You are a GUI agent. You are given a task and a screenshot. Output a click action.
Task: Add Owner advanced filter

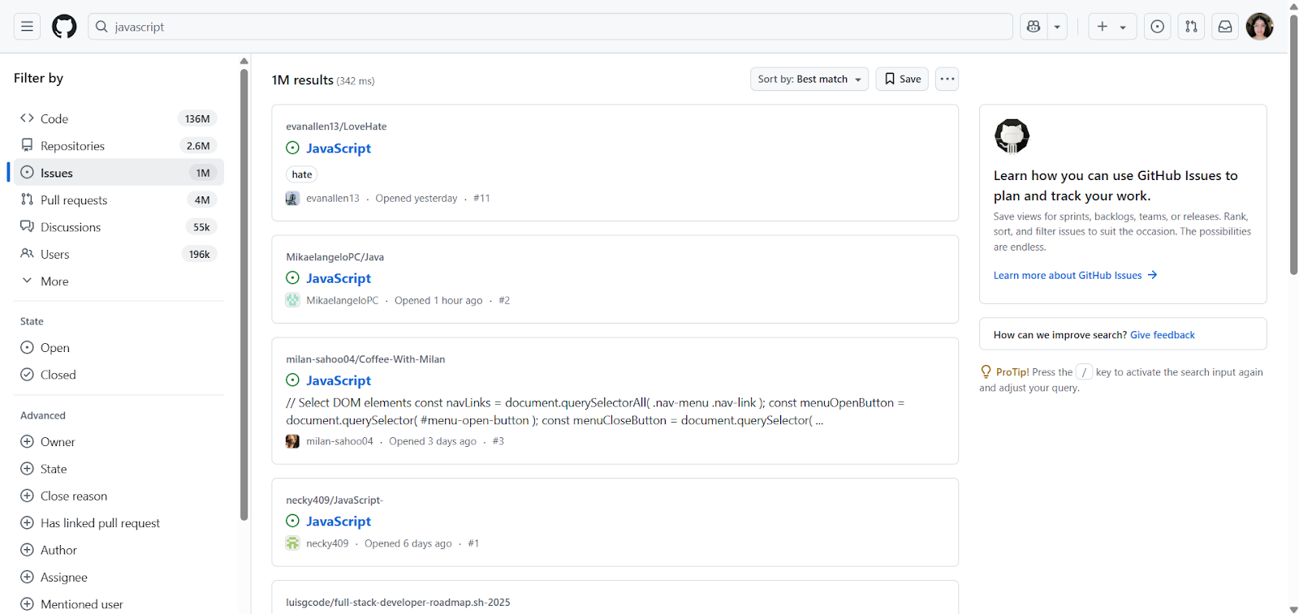(119, 442)
